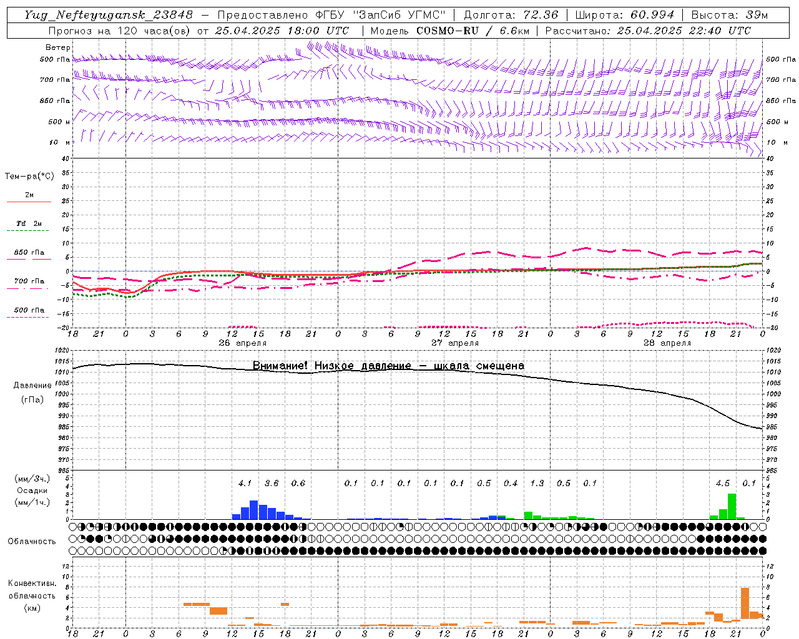
Task: Click the tallest orange convective cloud bar
Action: 745,603
